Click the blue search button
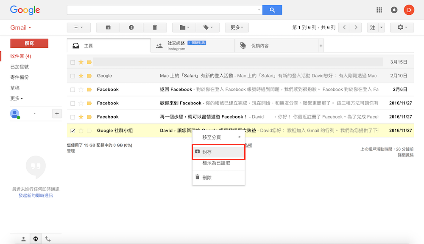Viewport: 424px width, 244px height. (x=272, y=10)
